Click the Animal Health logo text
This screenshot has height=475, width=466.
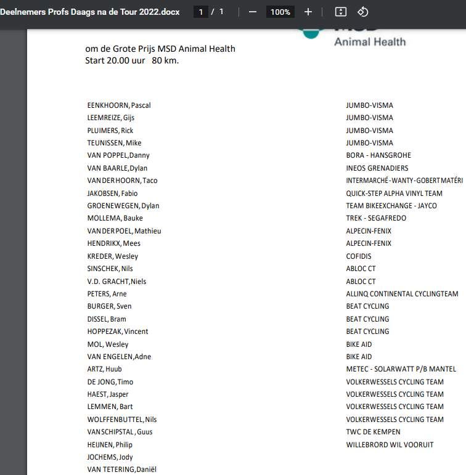tap(370, 42)
